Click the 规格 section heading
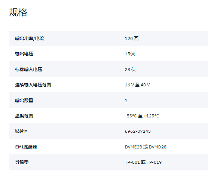The width and height of the screenshot is (208, 172). click(18, 12)
